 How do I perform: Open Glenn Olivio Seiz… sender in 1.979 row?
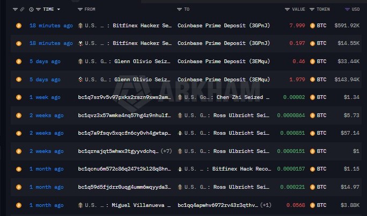tap(142, 80)
